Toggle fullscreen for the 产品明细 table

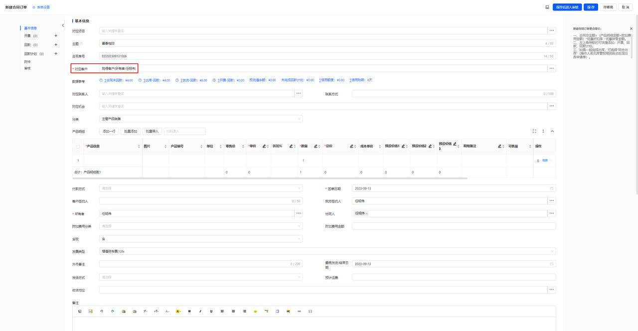pyautogui.click(x=534, y=132)
